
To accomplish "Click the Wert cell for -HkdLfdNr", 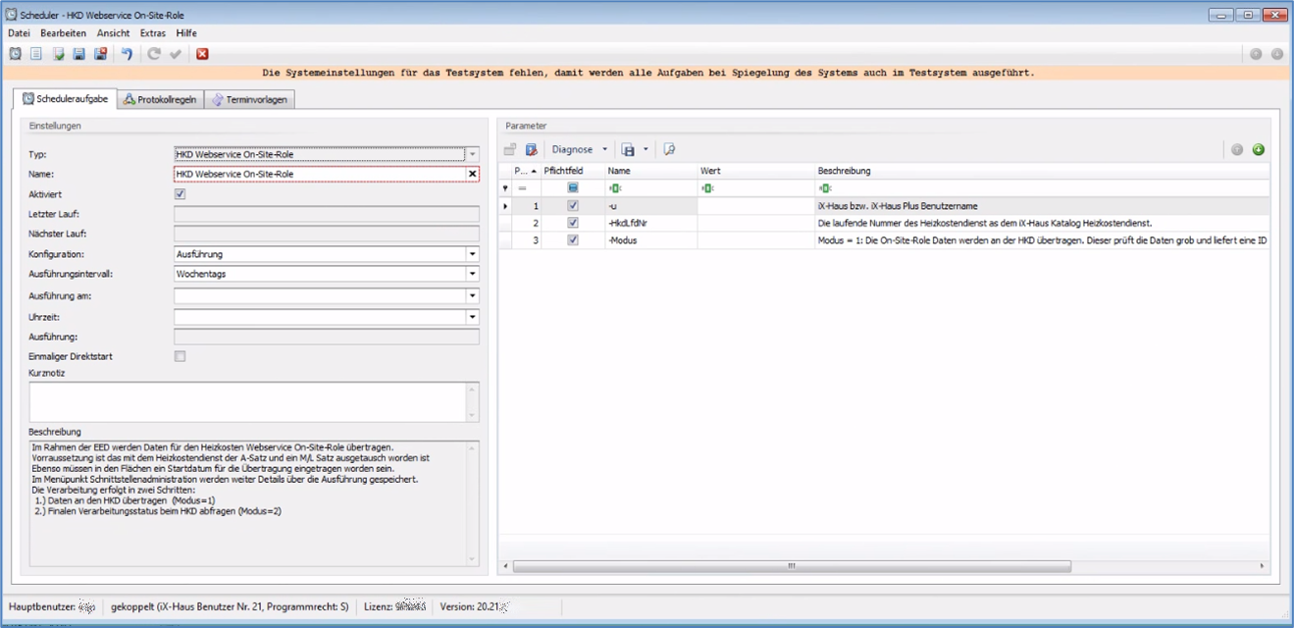I will click(755, 223).
